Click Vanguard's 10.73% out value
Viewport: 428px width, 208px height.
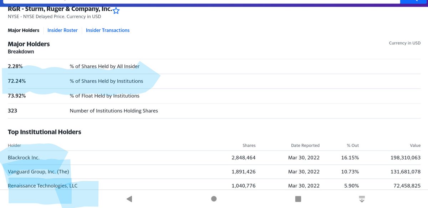pos(350,172)
